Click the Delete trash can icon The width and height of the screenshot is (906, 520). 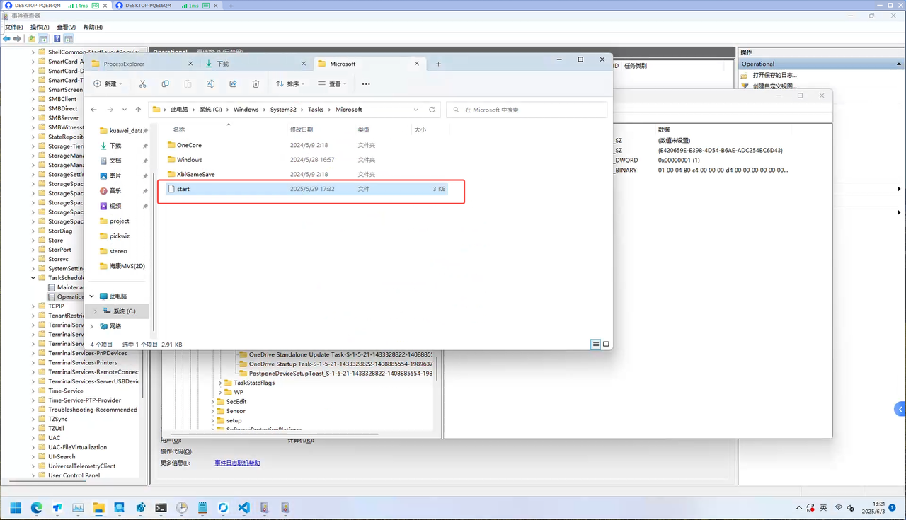(256, 83)
